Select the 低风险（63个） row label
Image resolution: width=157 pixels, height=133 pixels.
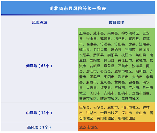(39, 66)
